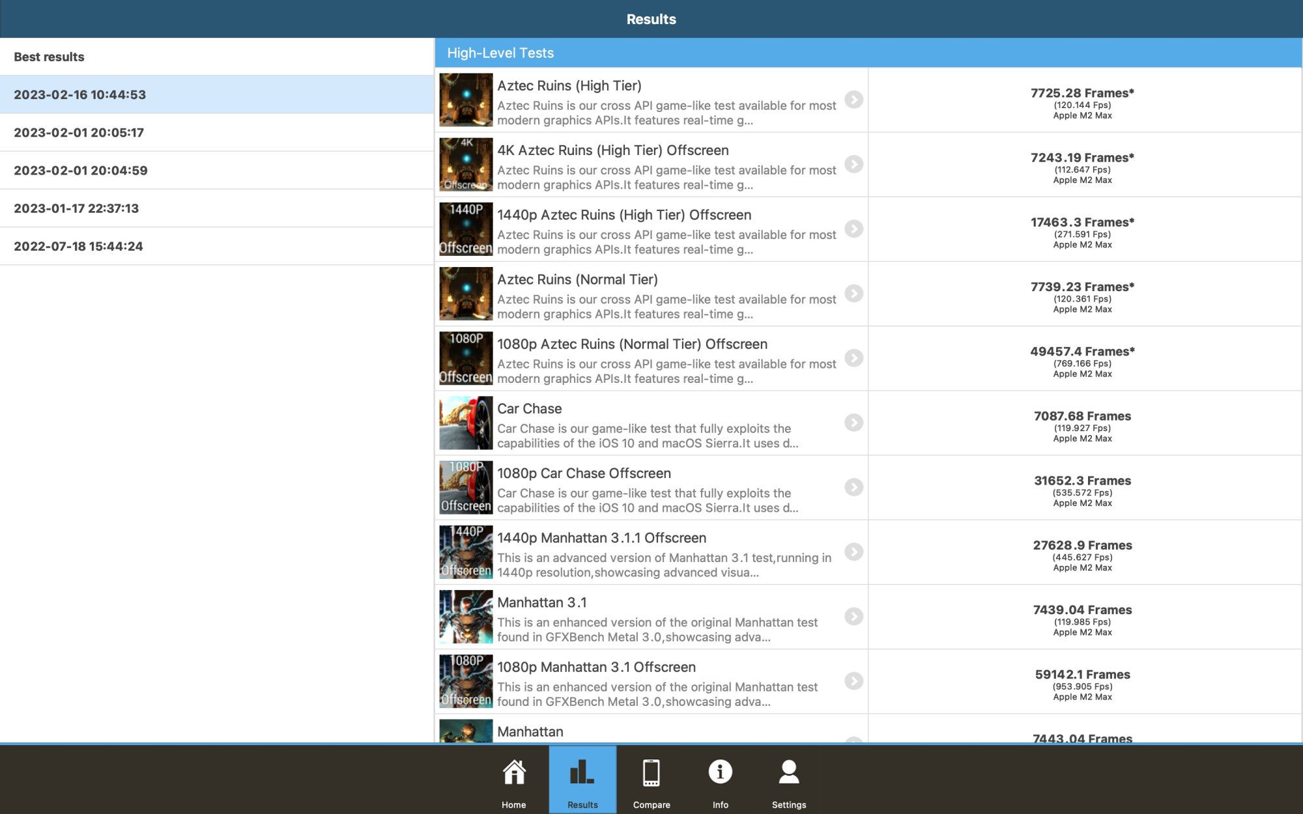Expand details arrow for 4K Aztec Ruins Offscreen

[x=853, y=164]
